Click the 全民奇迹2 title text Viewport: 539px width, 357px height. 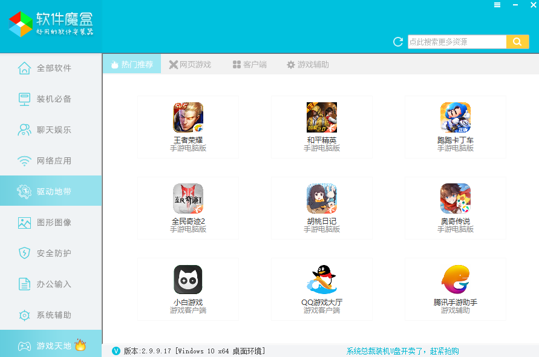(188, 221)
